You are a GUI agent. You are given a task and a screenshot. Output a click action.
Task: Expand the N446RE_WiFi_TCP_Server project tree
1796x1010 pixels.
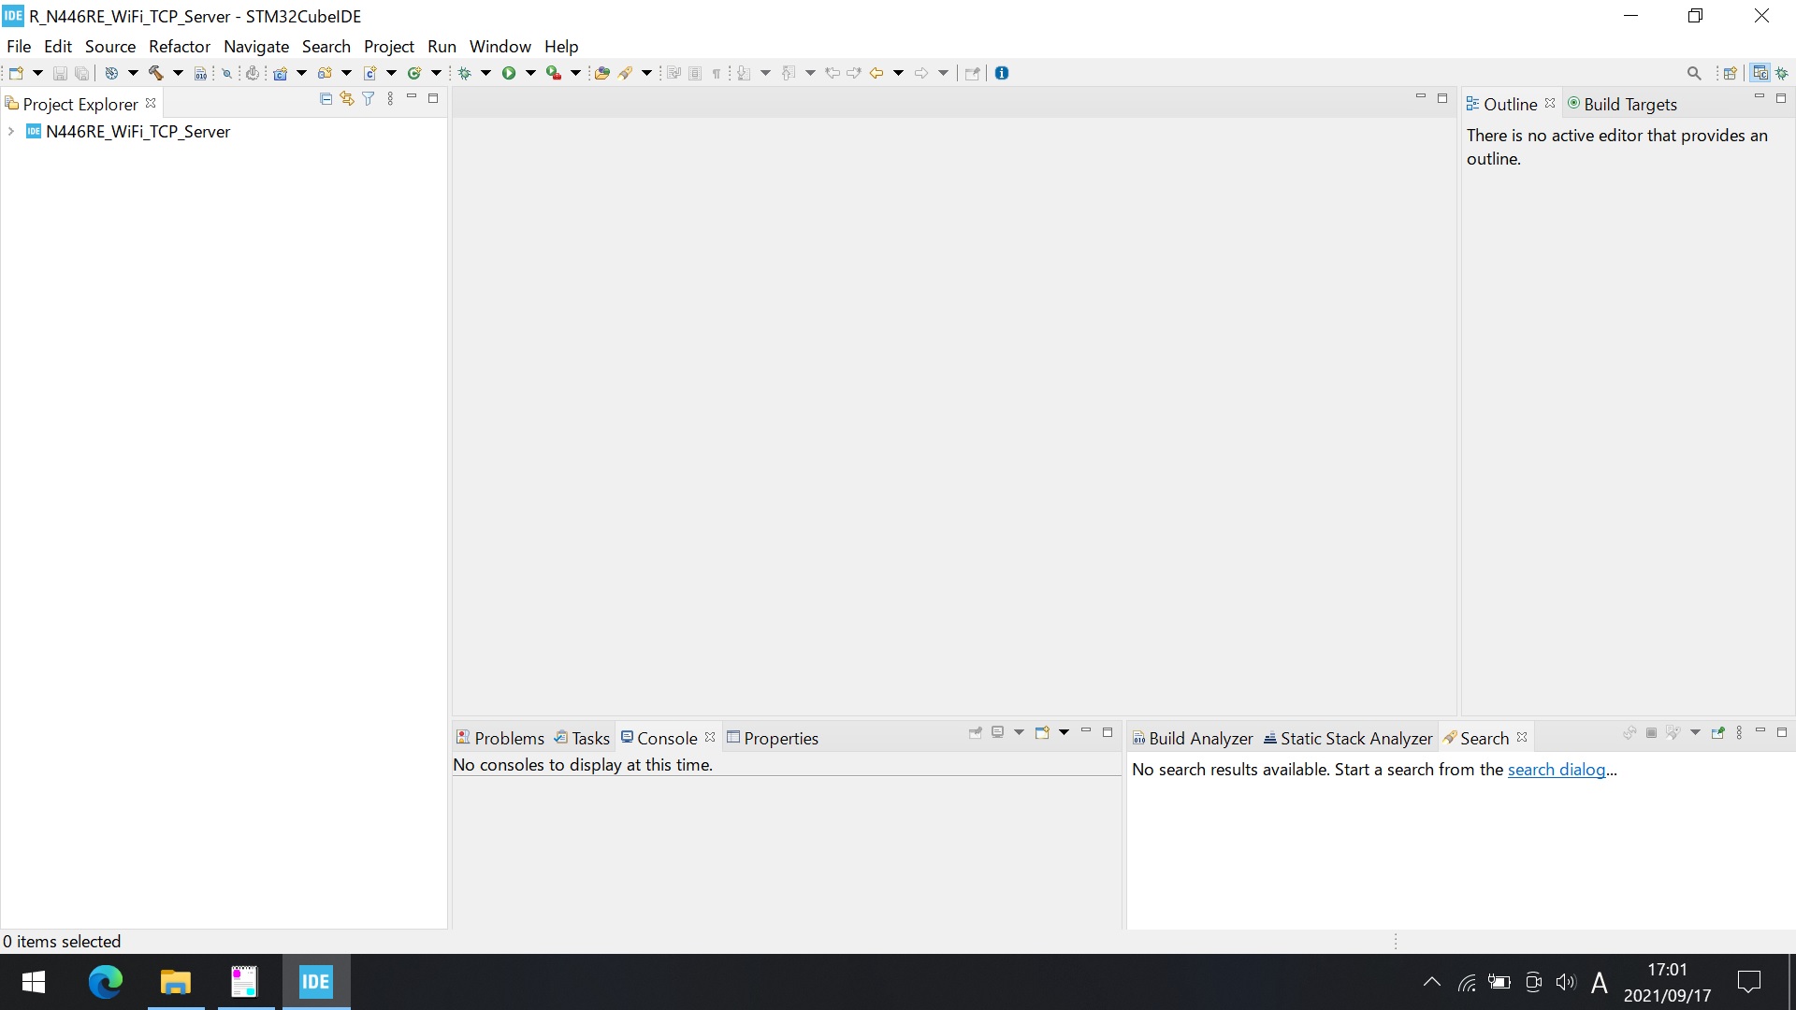pyautogui.click(x=12, y=131)
